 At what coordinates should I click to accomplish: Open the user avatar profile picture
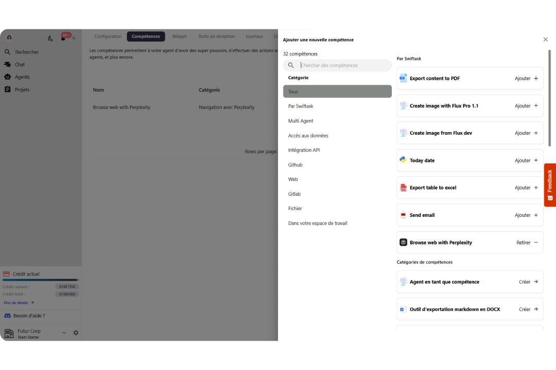click(x=8, y=37)
